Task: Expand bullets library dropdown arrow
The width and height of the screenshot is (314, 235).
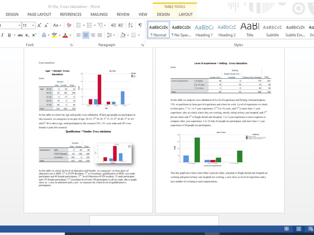Action: pyautogui.click(x=84, y=25)
